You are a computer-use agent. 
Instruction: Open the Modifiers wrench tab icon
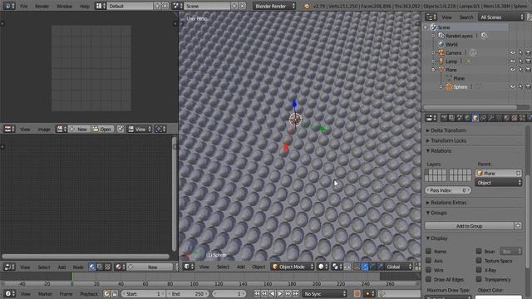pos(491,118)
